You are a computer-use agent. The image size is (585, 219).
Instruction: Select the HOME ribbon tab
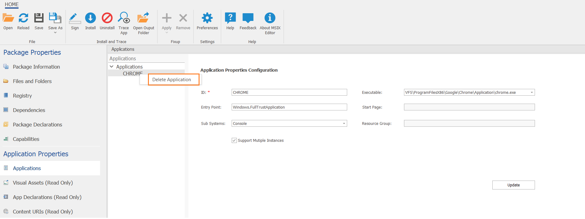[12, 4]
